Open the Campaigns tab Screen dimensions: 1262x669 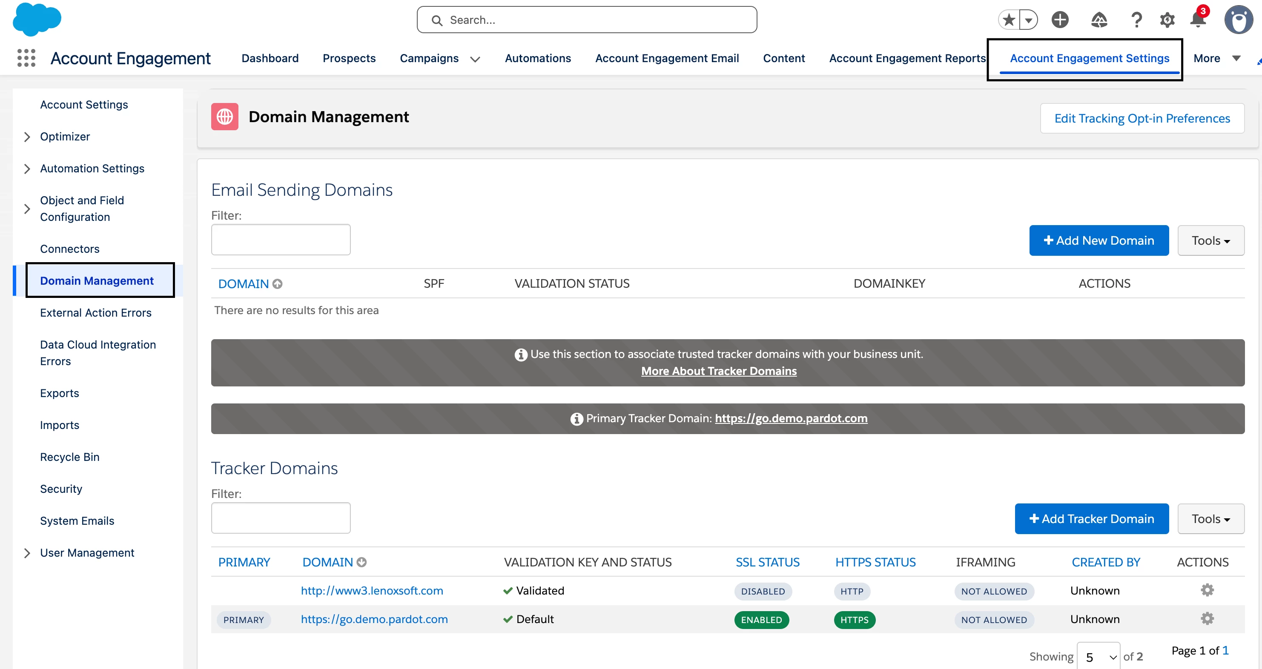click(x=429, y=58)
